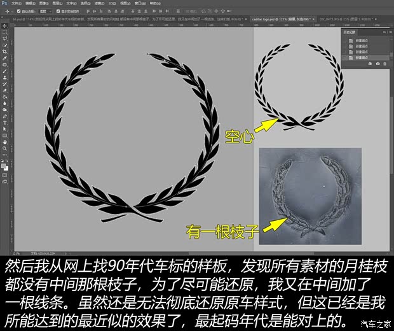Switch to the 66.psd document tab

click(x=126, y=19)
